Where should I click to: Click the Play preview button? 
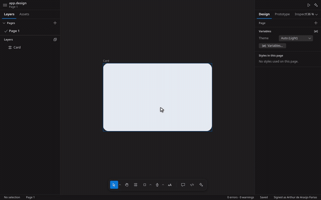pyautogui.click(x=309, y=5)
